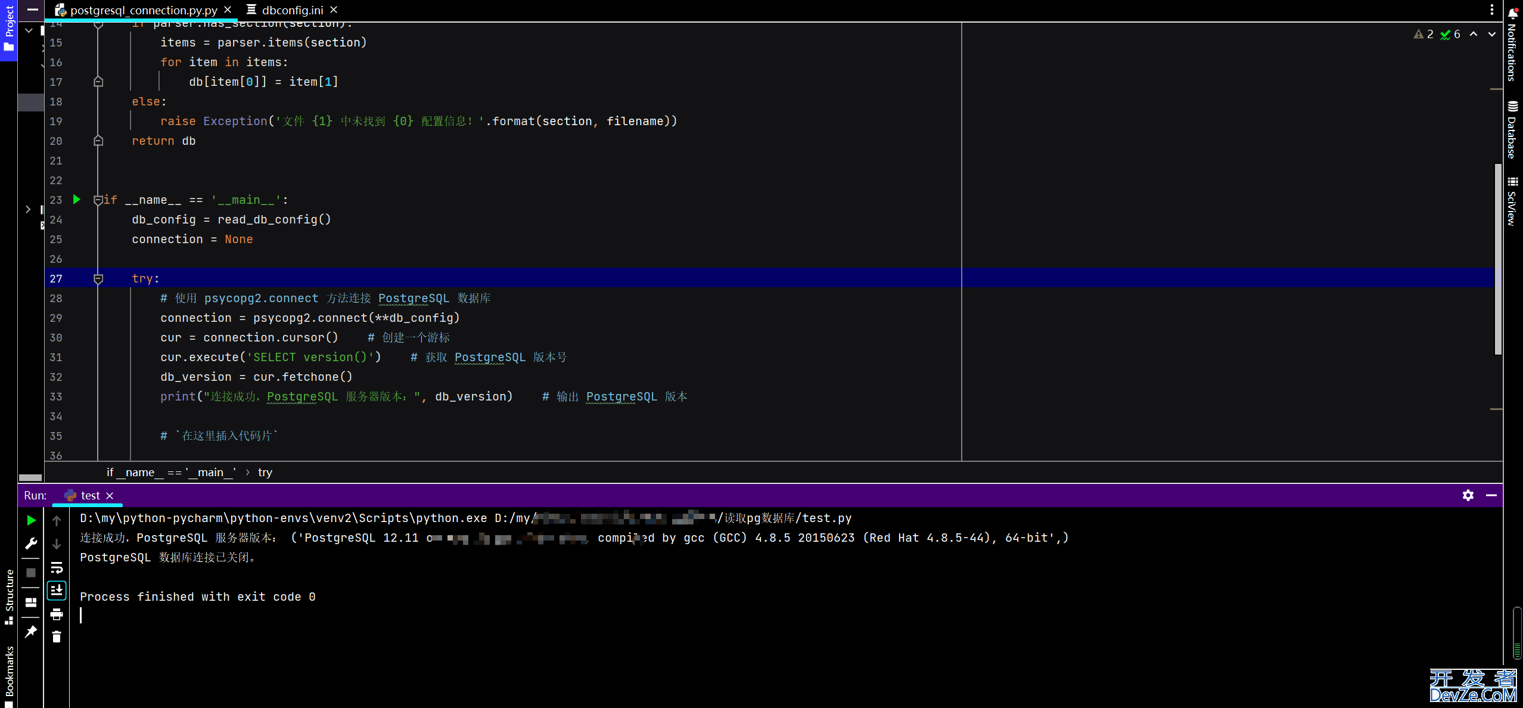
Task: Rerun the test script with green play button
Action: [31, 520]
